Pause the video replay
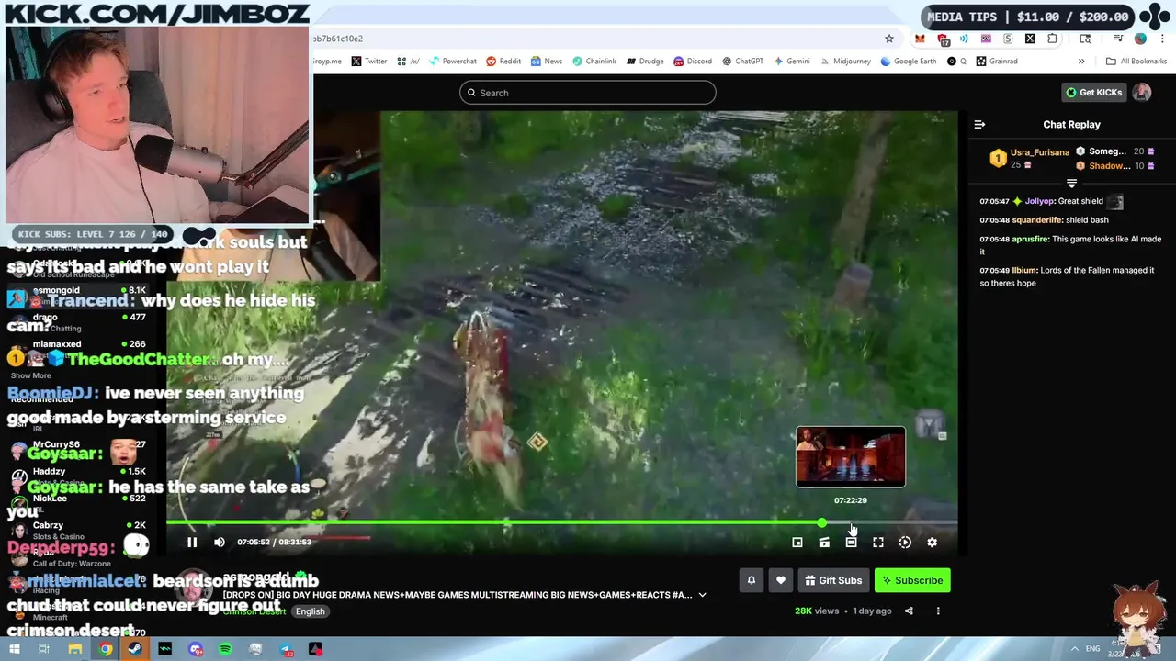 click(192, 543)
